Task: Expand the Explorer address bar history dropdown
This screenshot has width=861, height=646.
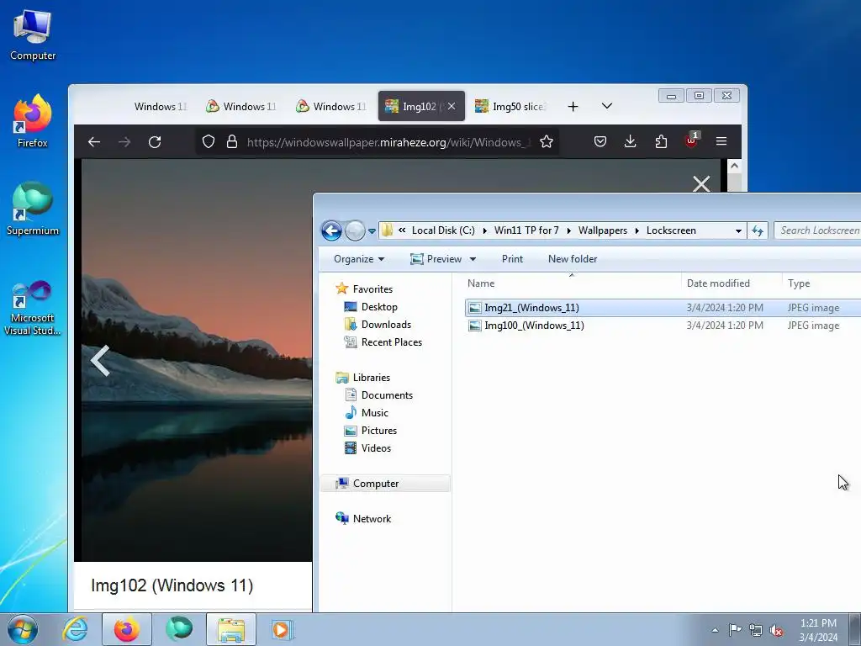Action: pyautogui.click(x=738, y=230)
